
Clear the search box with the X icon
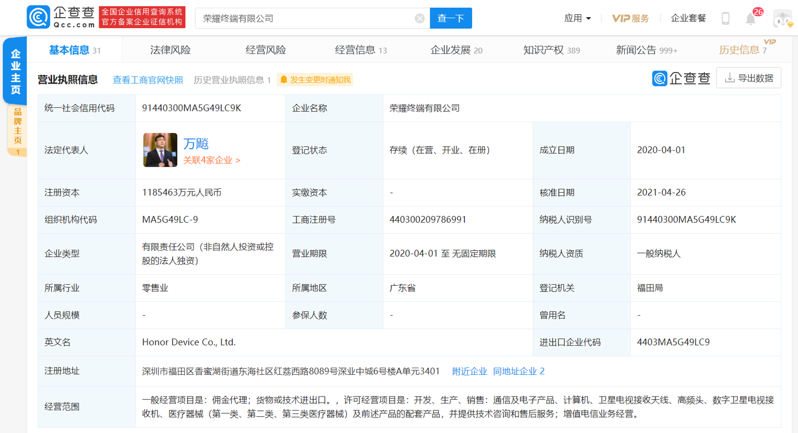point(420,18)
